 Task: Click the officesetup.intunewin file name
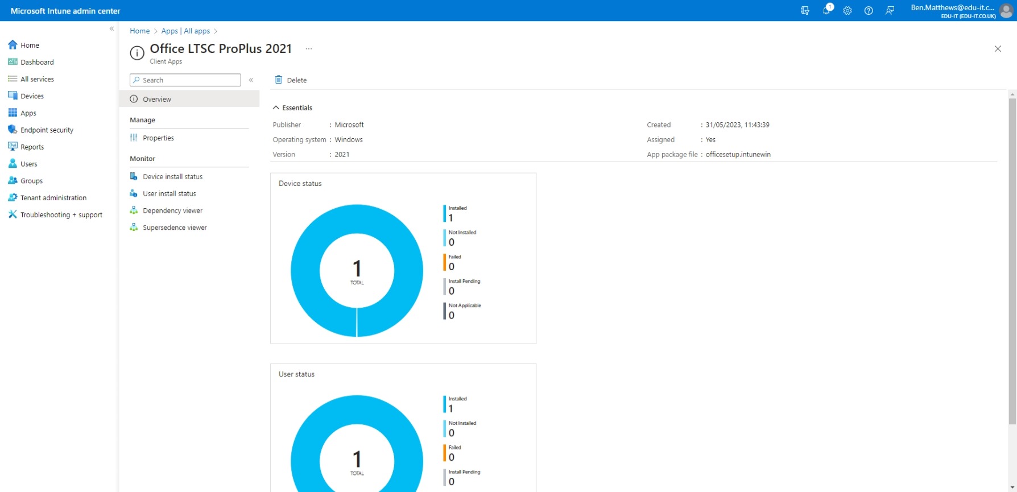[738, 155]
